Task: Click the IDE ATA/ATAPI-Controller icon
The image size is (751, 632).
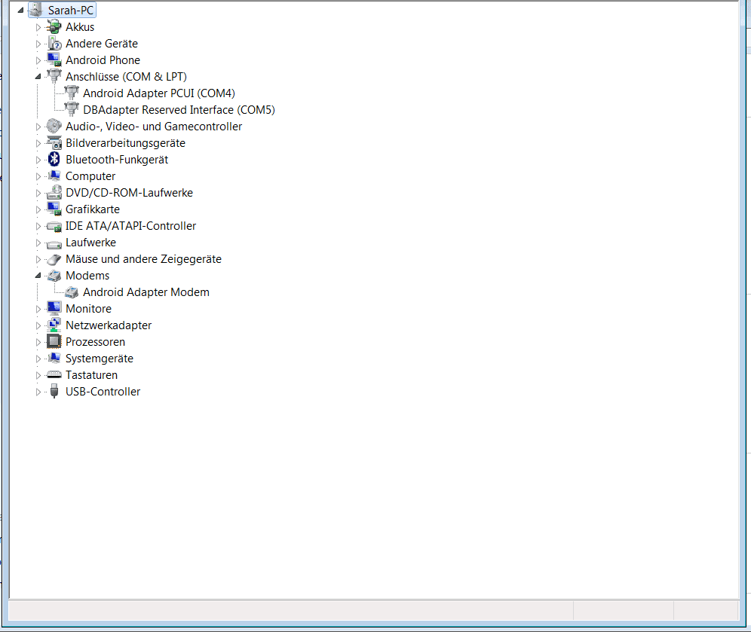Action: point(54,226)
